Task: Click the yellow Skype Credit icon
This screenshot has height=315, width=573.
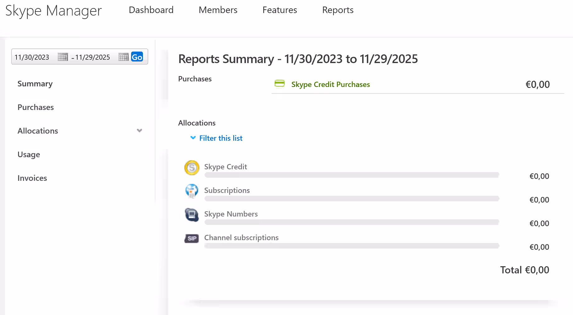Action: coord(192,168)
